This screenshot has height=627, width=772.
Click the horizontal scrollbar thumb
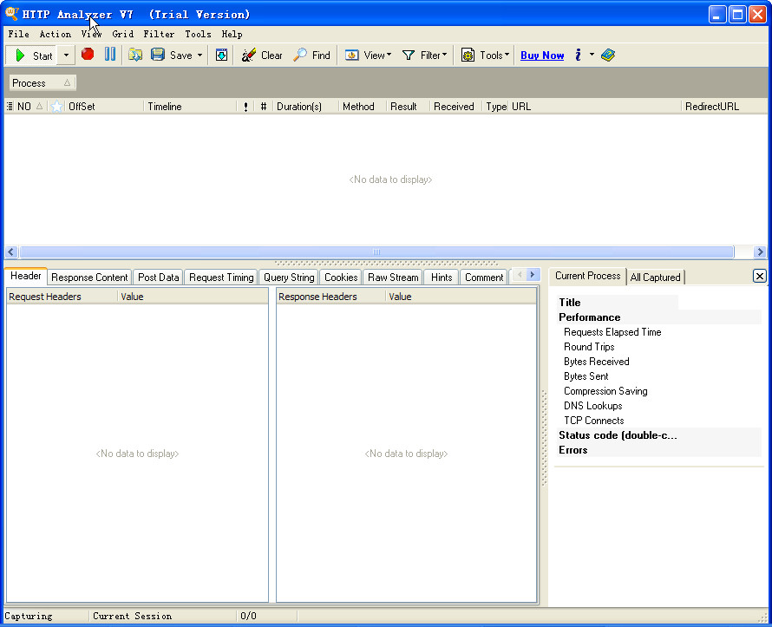376,252
